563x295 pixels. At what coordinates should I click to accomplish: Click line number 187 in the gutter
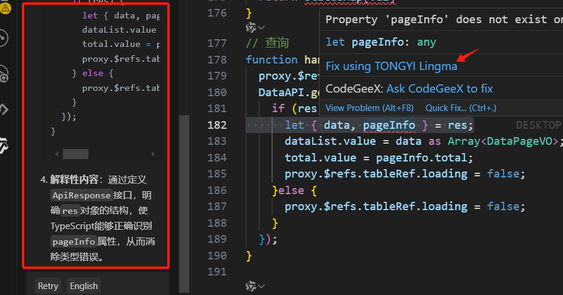217,207
